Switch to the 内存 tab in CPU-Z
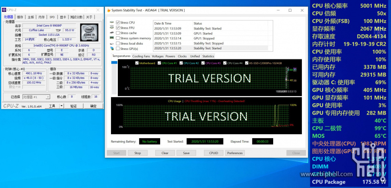 click(42, 17)
